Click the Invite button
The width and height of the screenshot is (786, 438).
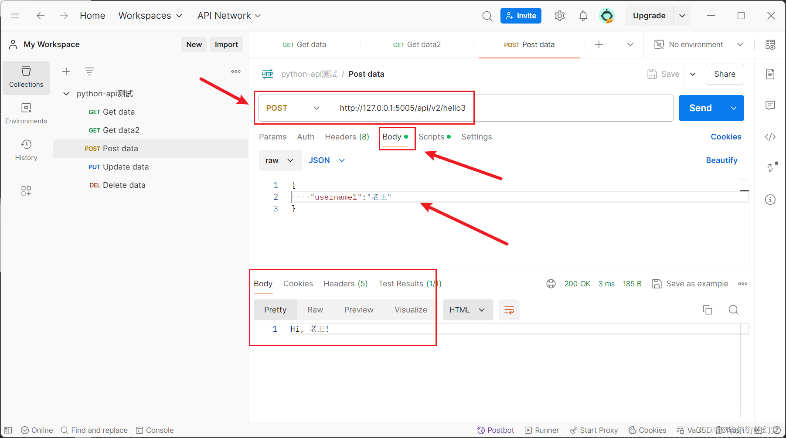(521, 16)
